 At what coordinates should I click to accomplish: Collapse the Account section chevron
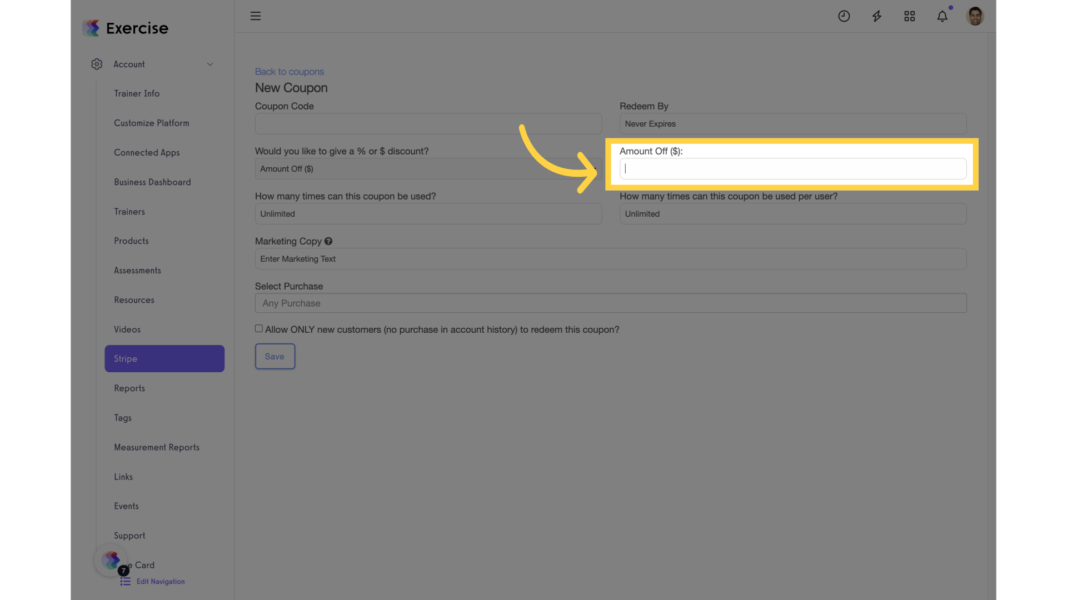(x=210, y=64)
